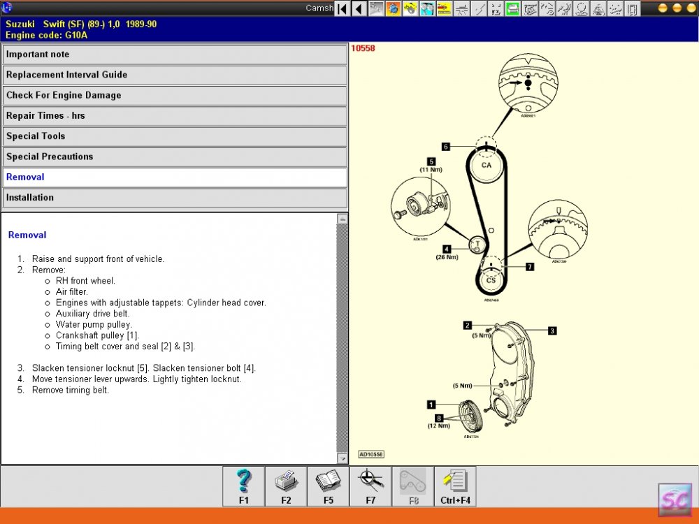Screen dimensions: 699x524
Task: Open the document pages icon at the toolbar end
Action: coord(632,8)
